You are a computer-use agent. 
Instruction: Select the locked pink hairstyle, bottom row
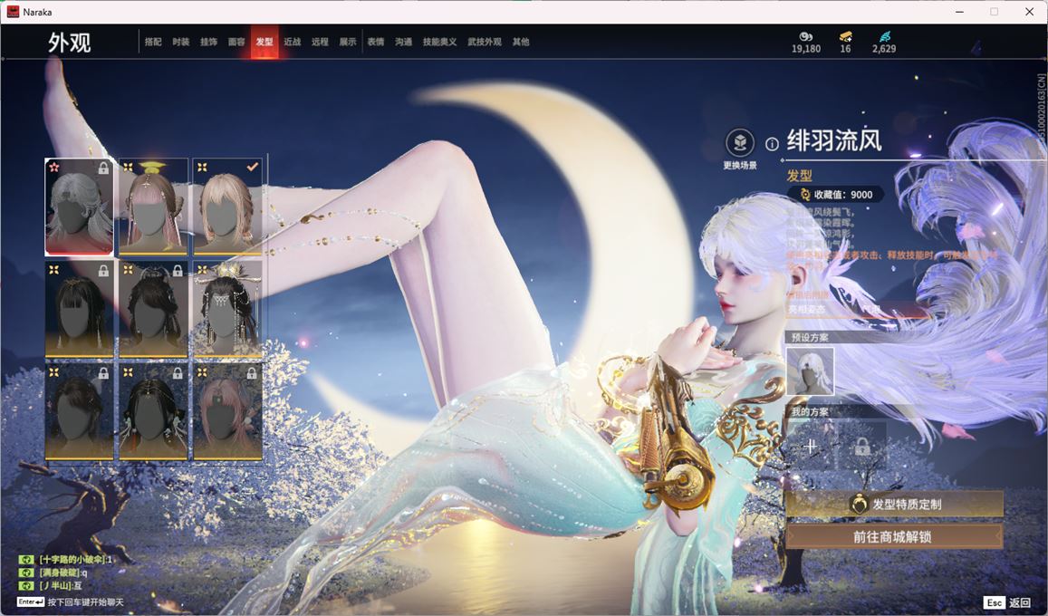227,411
